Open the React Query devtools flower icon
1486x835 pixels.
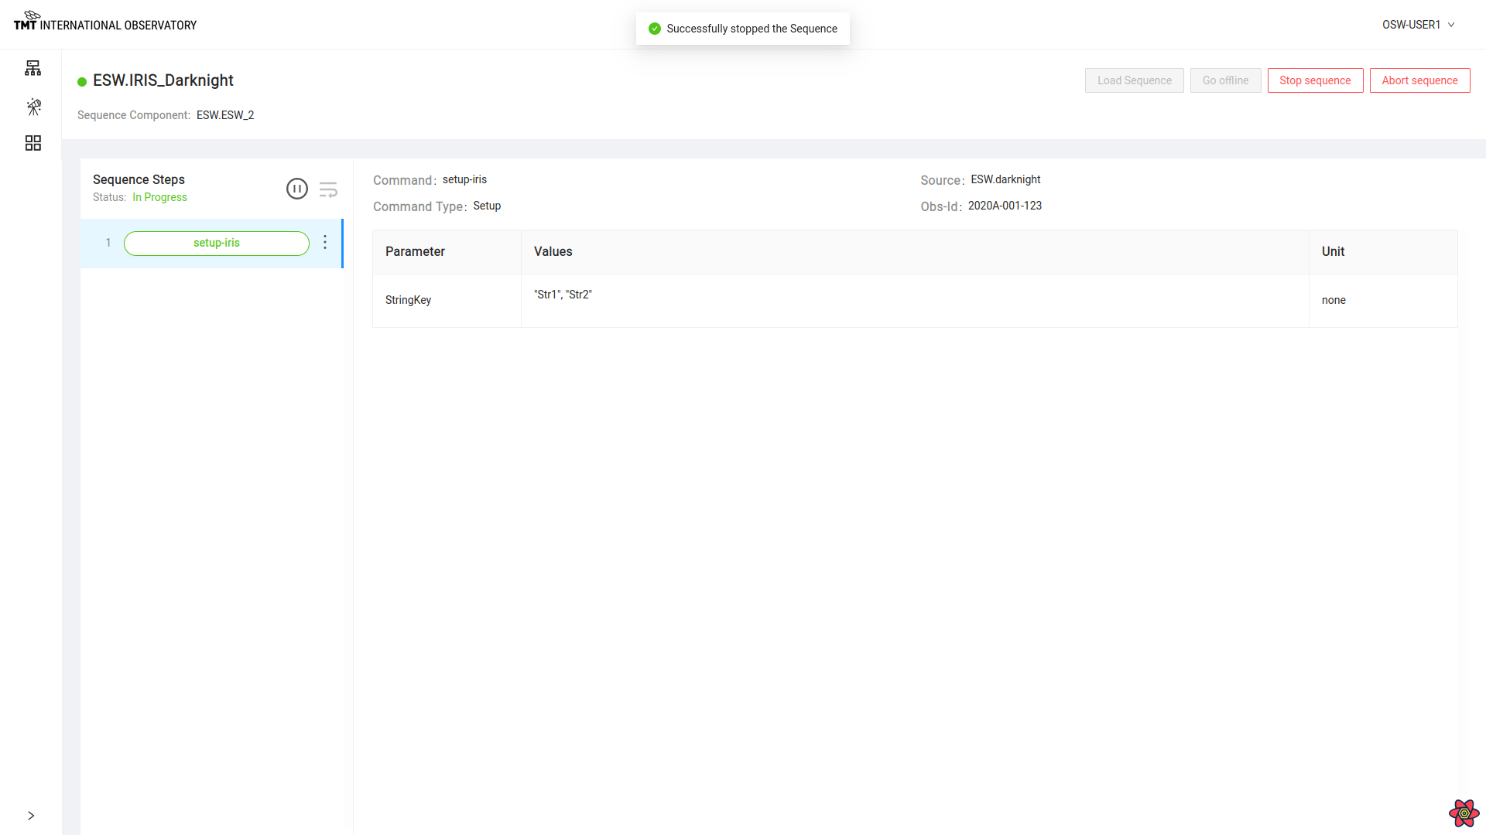tap(1464, 813)
